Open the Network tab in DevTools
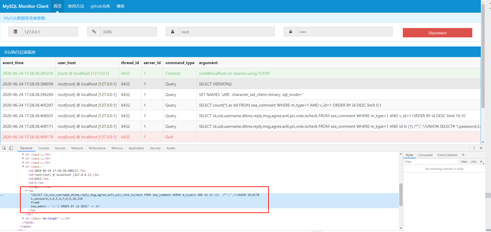Image resolution: width=491 pixels, height=232 pixels. pyautogui.click(x=77, y=148)
